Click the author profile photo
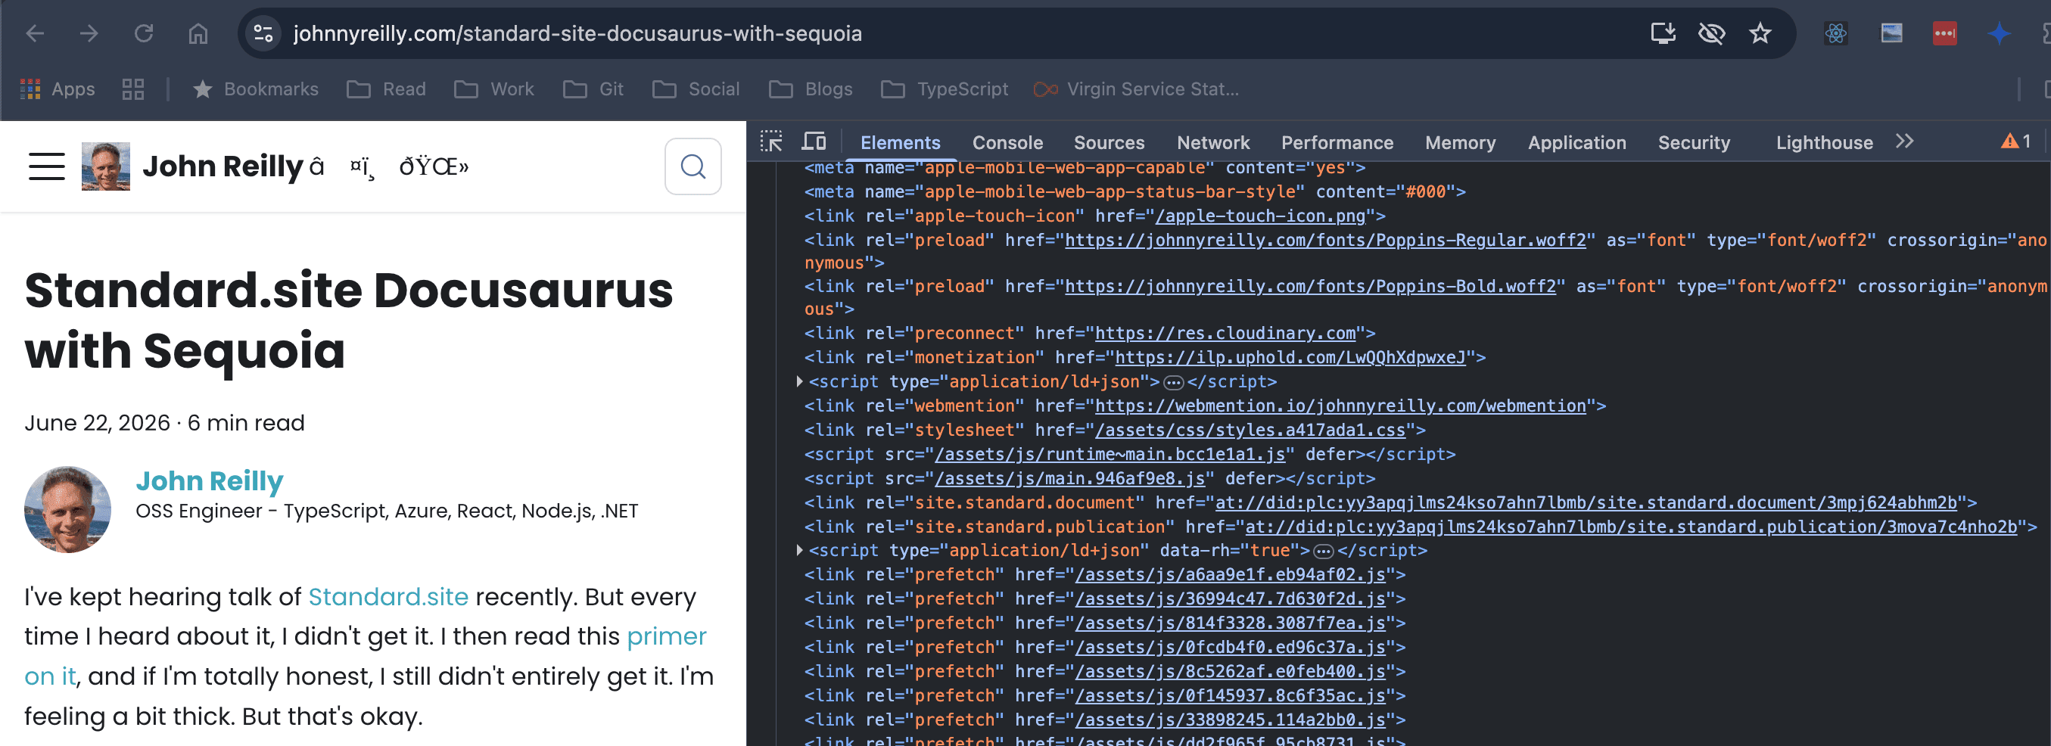 67,509
